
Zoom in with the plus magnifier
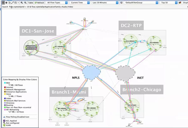point(22,2)
